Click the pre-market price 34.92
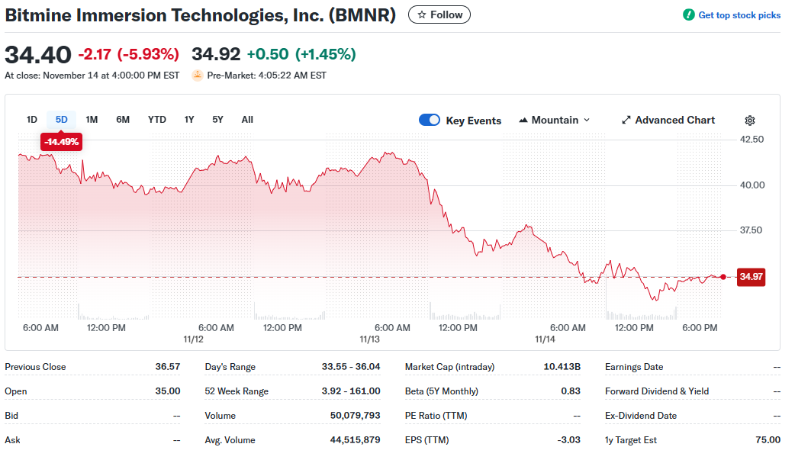The width and height of the screenshot is (795, 460). [216, 54]
